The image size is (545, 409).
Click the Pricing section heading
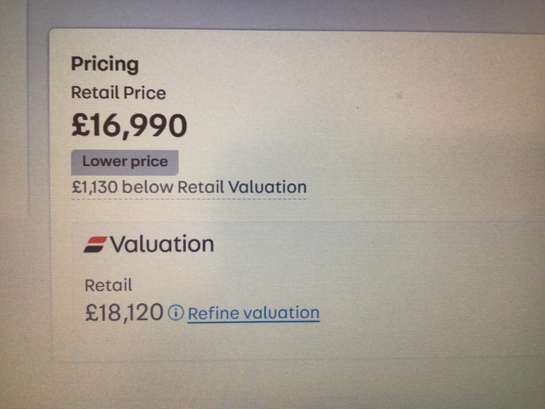(104, 65)
